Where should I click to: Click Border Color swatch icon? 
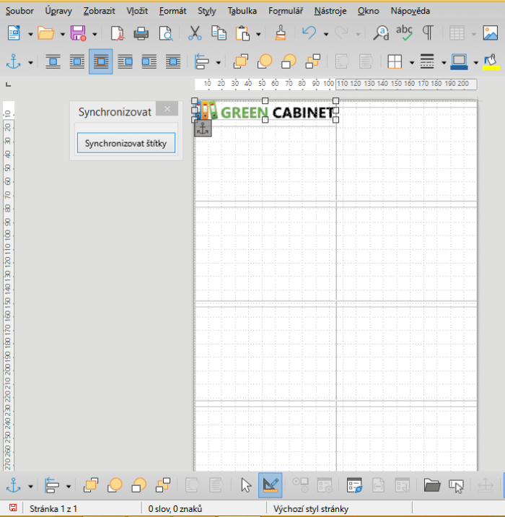pyautogui.click(x=459, y=61)
